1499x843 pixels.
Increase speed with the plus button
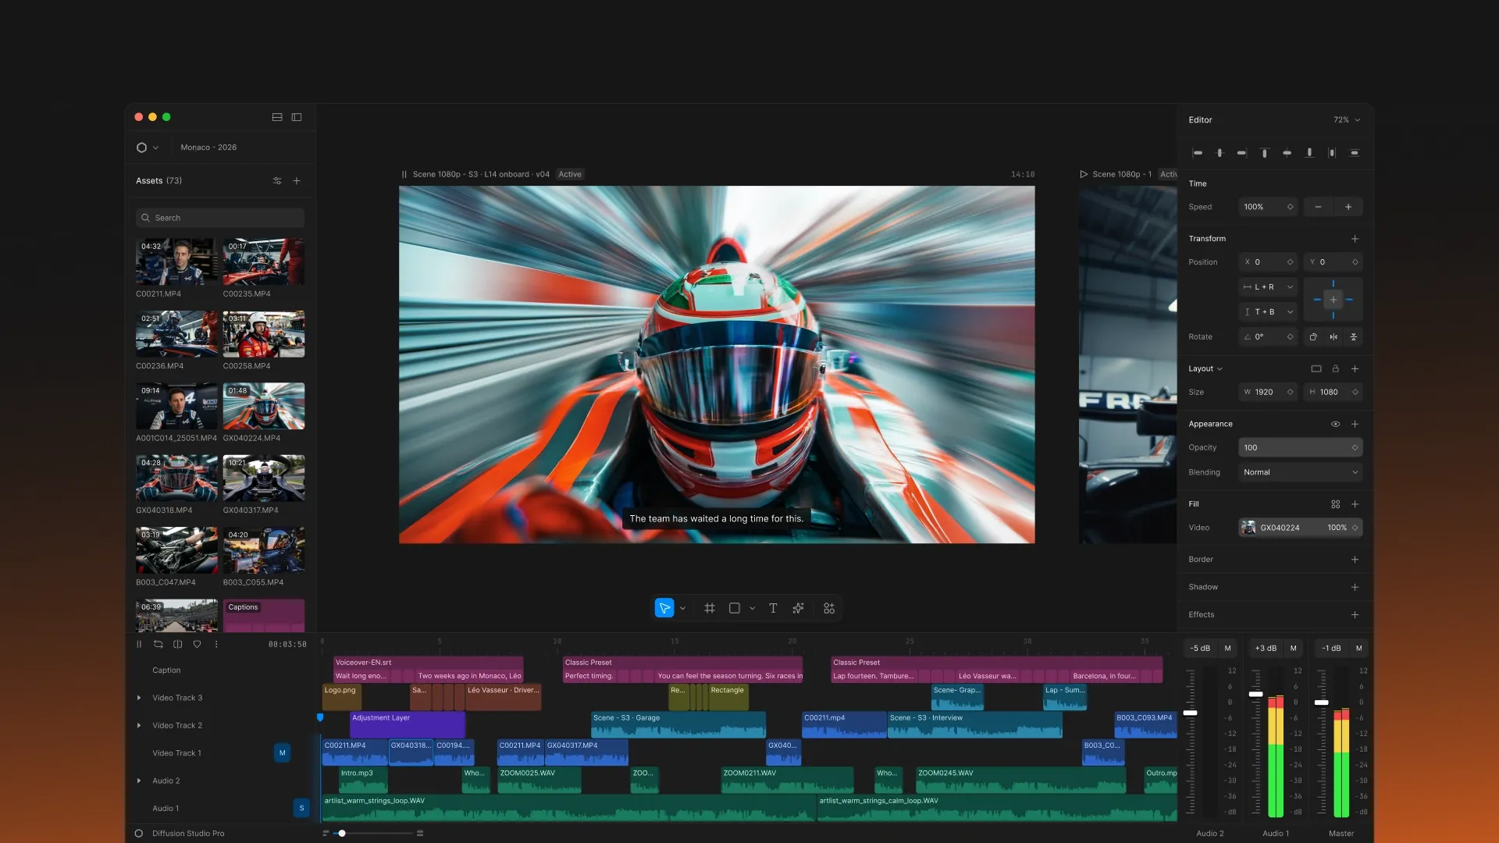point(1348,207)
